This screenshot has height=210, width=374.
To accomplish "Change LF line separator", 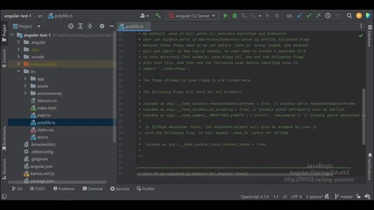I will click(285, 197).
